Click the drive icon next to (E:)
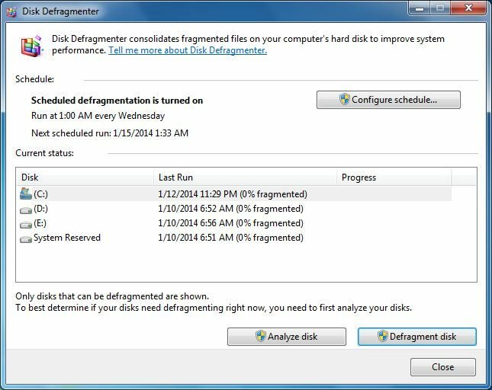The width and height of the screenshot is (492, 390). (x=26, y=225)
